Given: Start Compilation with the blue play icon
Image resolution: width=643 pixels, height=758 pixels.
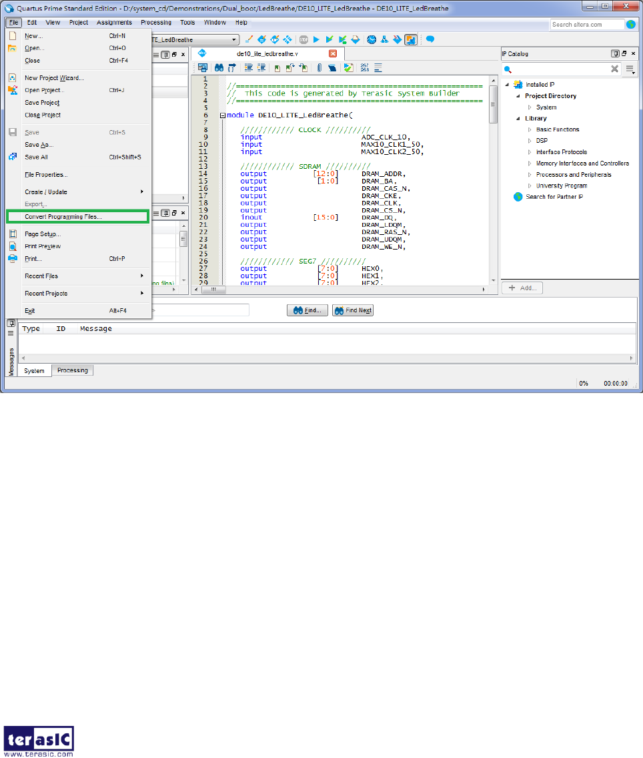Looking at the screenshot, I should (316, 39).
